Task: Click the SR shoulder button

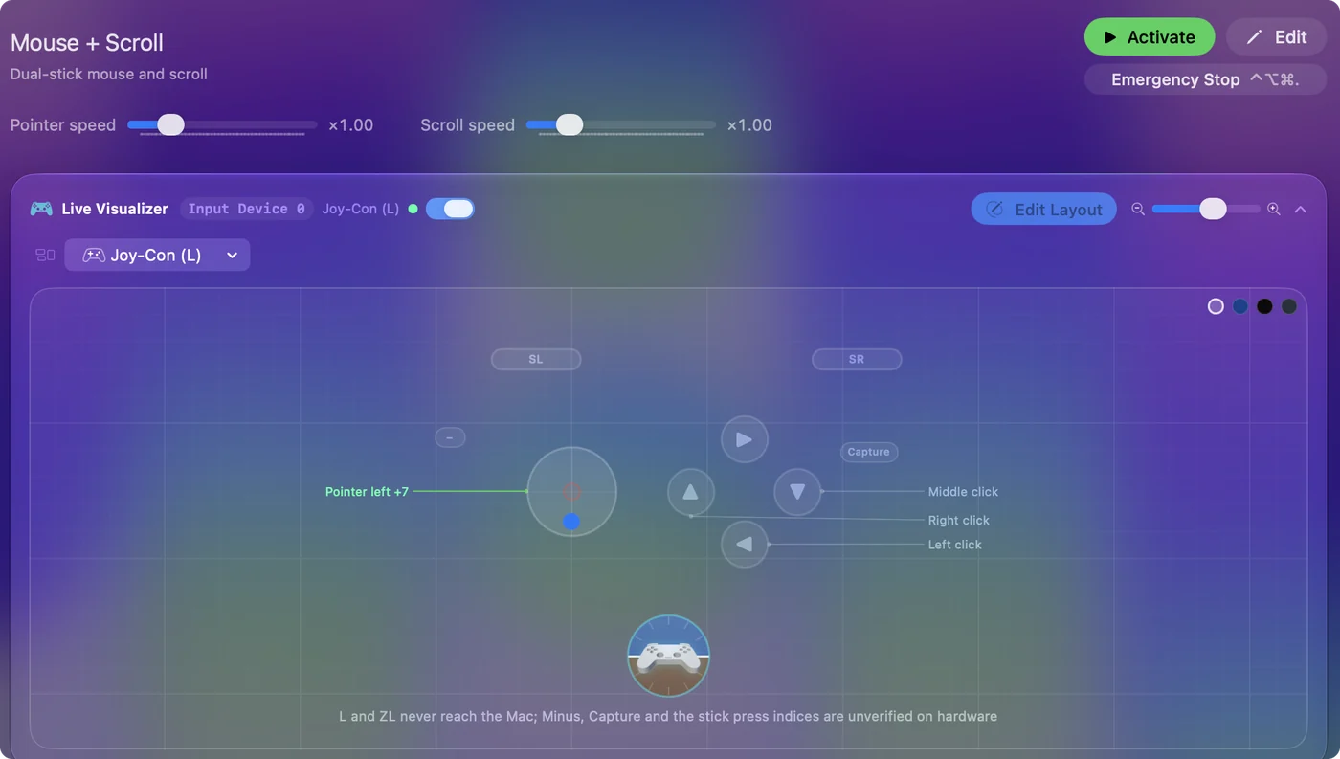Action: click(x=857, y=359)
